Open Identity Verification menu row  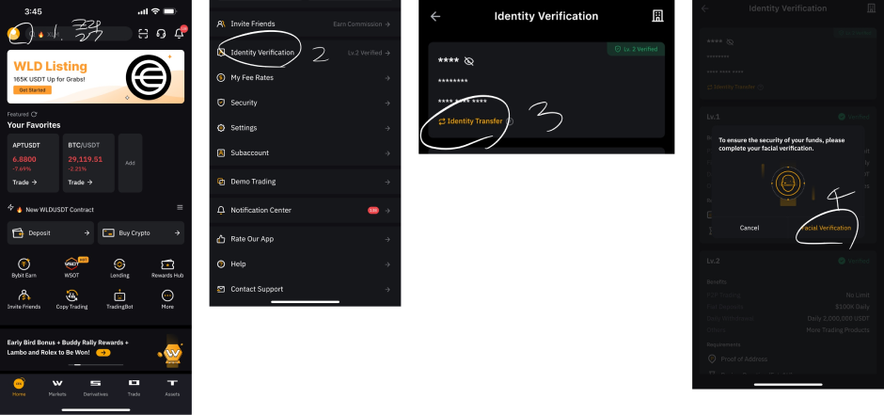[305, 53]
